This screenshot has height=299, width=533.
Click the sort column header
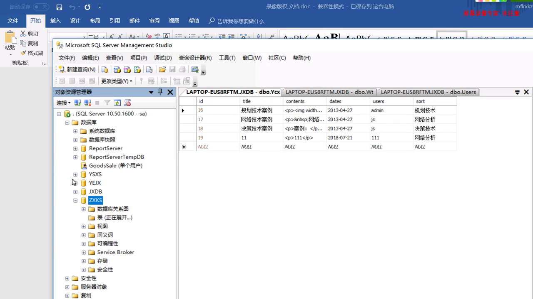(x=435, y=101)
